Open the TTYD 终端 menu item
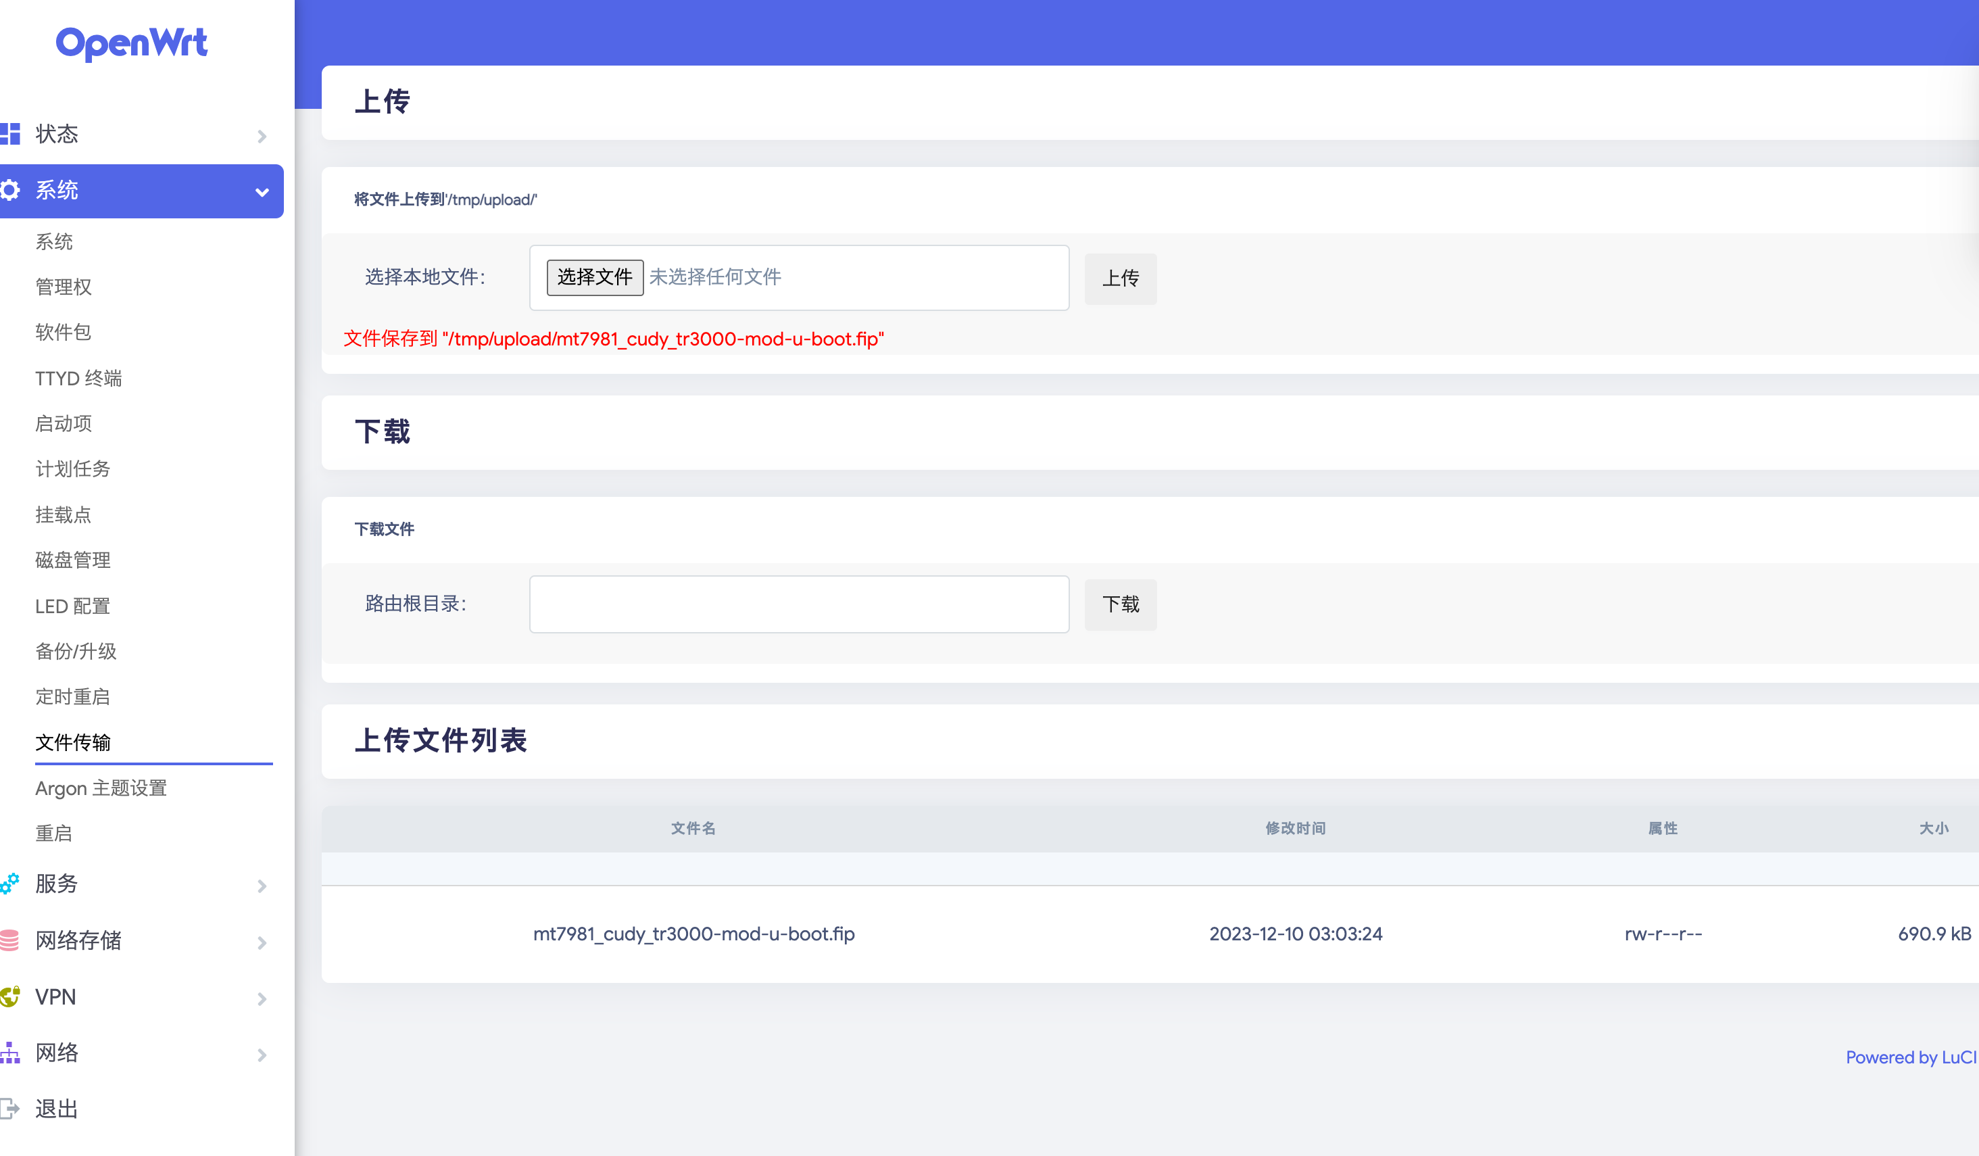Screen dimensions: 1979x1156 [78, 379]
